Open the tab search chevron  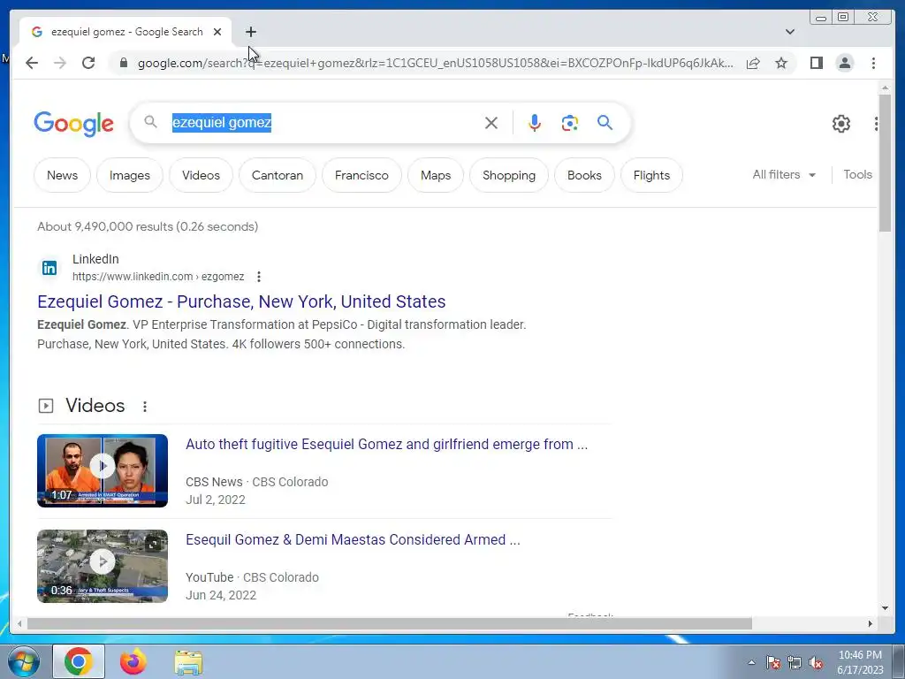[x=790, y=32]
